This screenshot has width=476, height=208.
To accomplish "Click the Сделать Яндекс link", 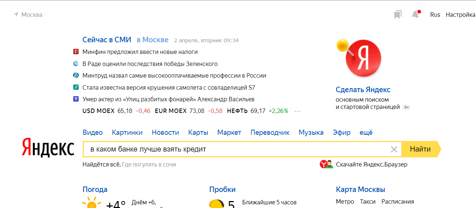I will [x=363, y=90].
